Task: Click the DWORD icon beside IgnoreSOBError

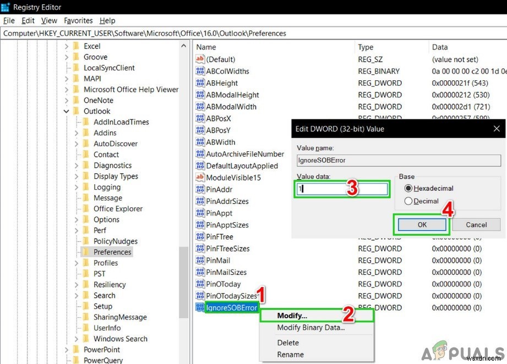Action: click(201, 307)
